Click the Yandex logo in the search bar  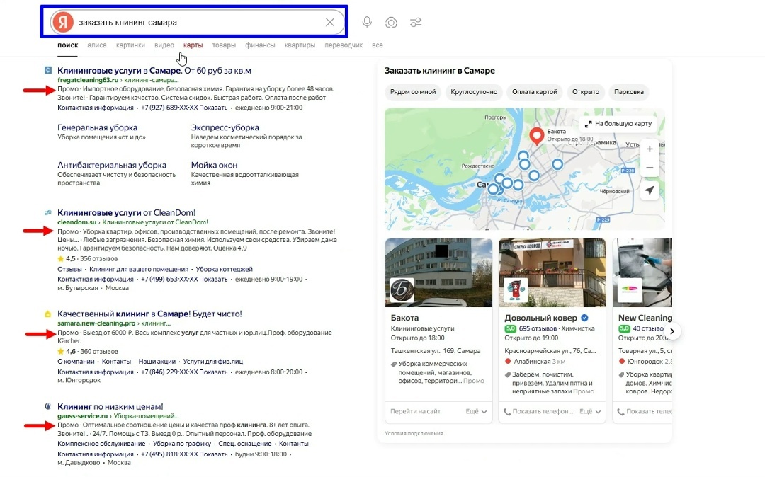(63, 22)
